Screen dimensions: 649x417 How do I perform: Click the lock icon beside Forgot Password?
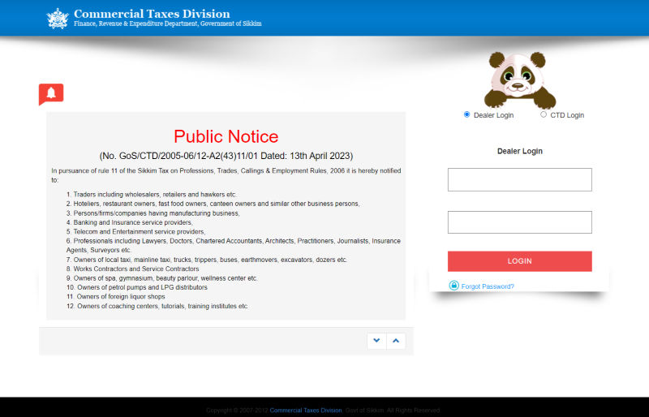coord(454,286)
